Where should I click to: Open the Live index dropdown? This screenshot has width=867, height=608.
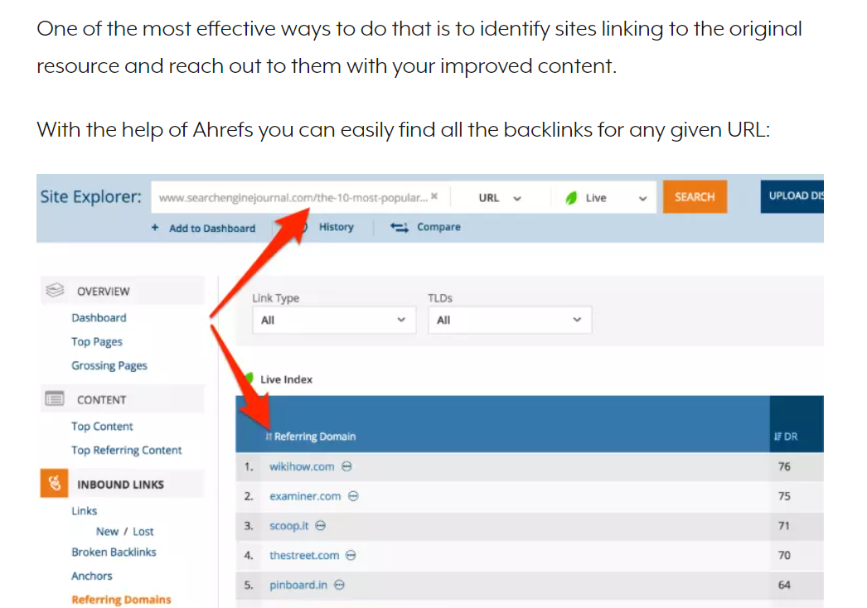(607, 198)
